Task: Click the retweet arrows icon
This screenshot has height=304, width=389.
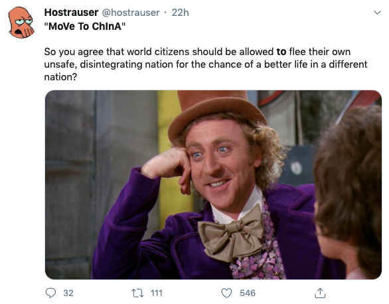Action: coord(137,293)
